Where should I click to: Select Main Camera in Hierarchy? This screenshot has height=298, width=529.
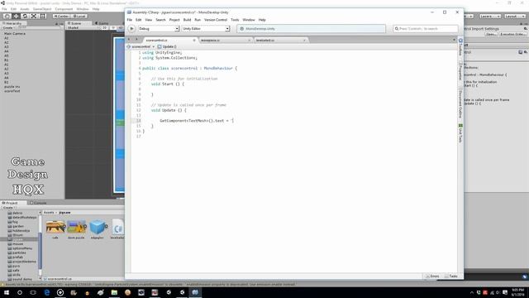coord(15,34)
